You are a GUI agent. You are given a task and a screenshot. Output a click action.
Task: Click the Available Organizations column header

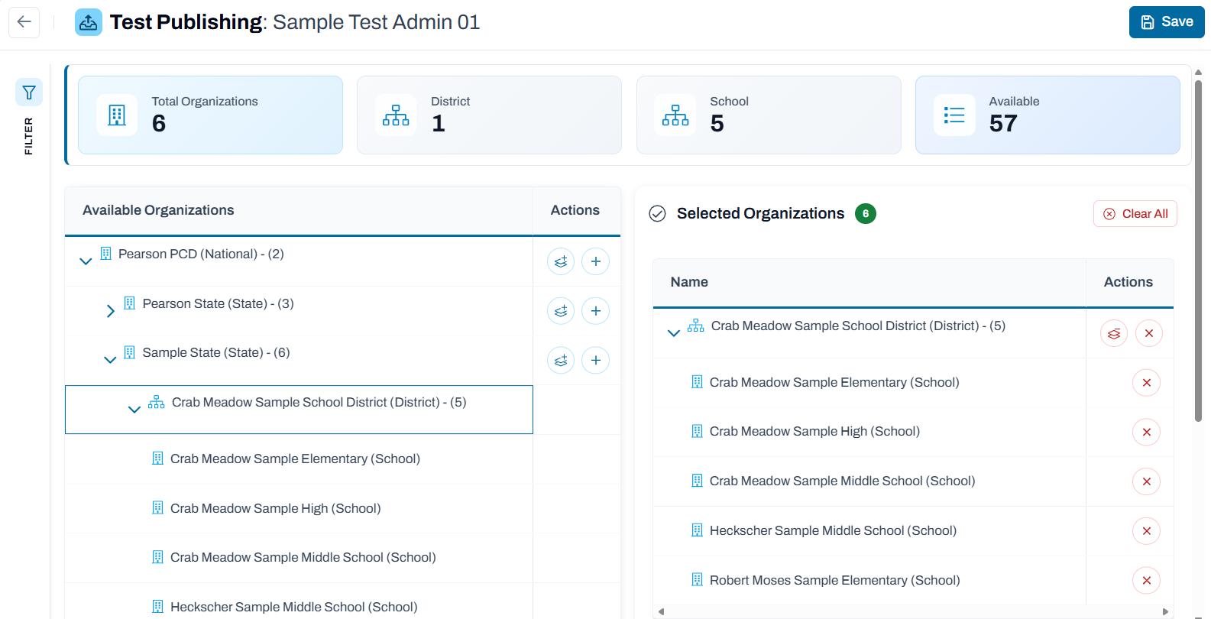(x=299, y=210)
